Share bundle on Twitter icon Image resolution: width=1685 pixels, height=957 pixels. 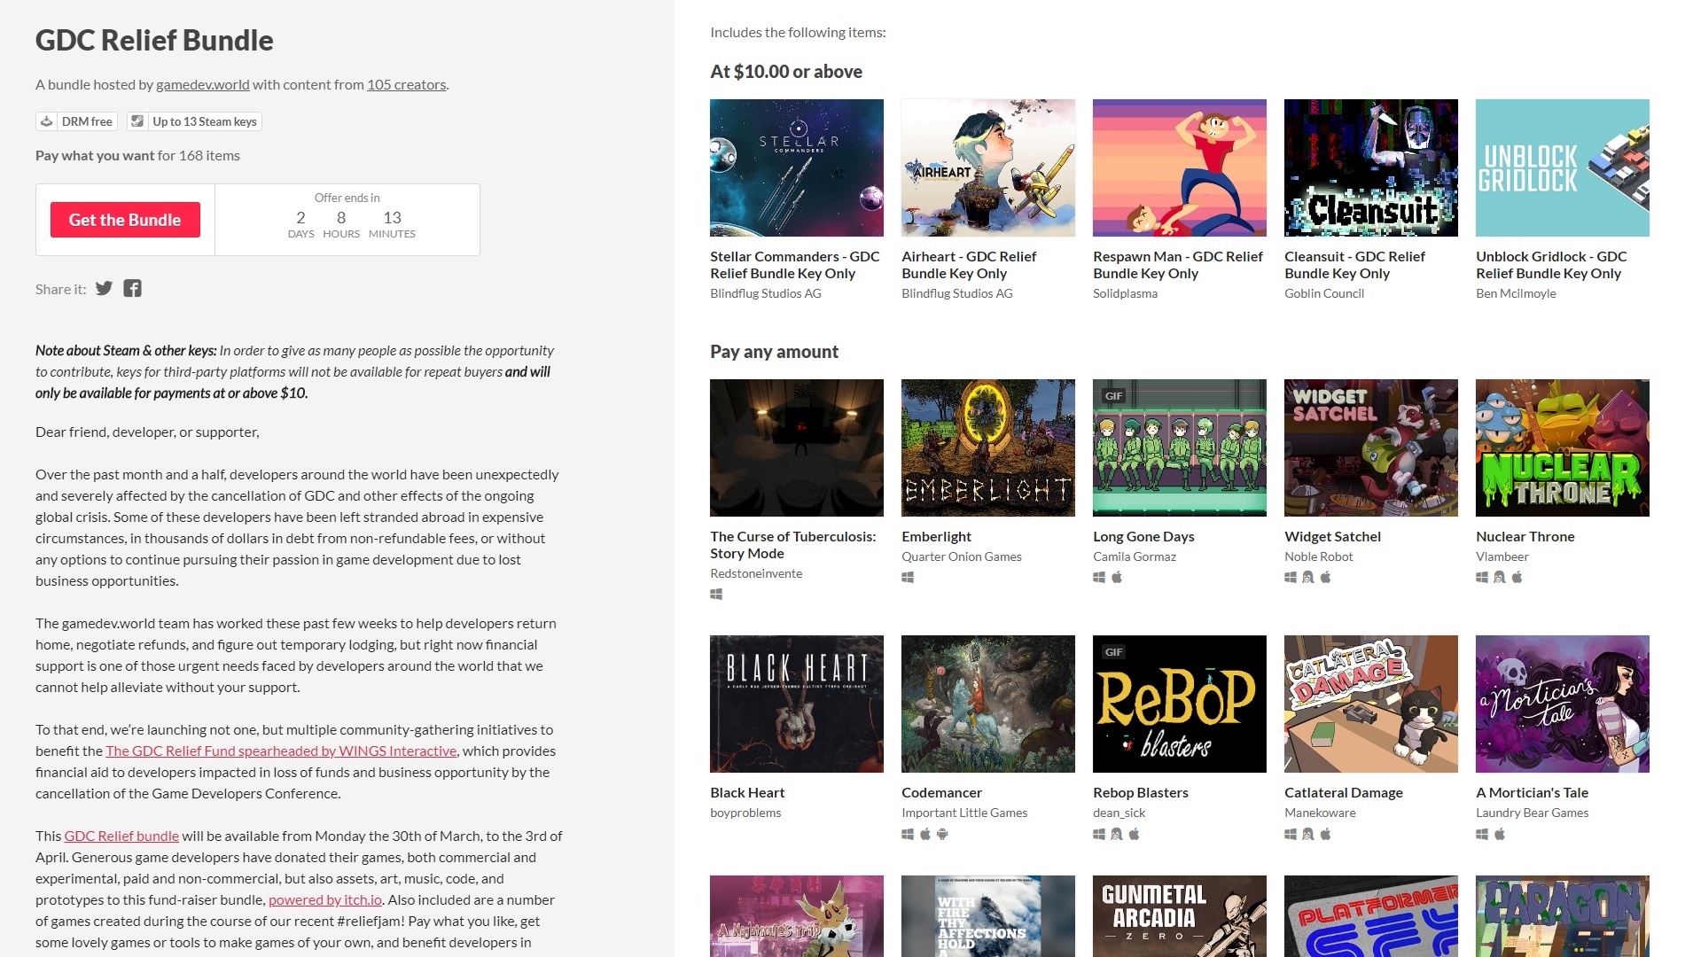tap(104, 289)
